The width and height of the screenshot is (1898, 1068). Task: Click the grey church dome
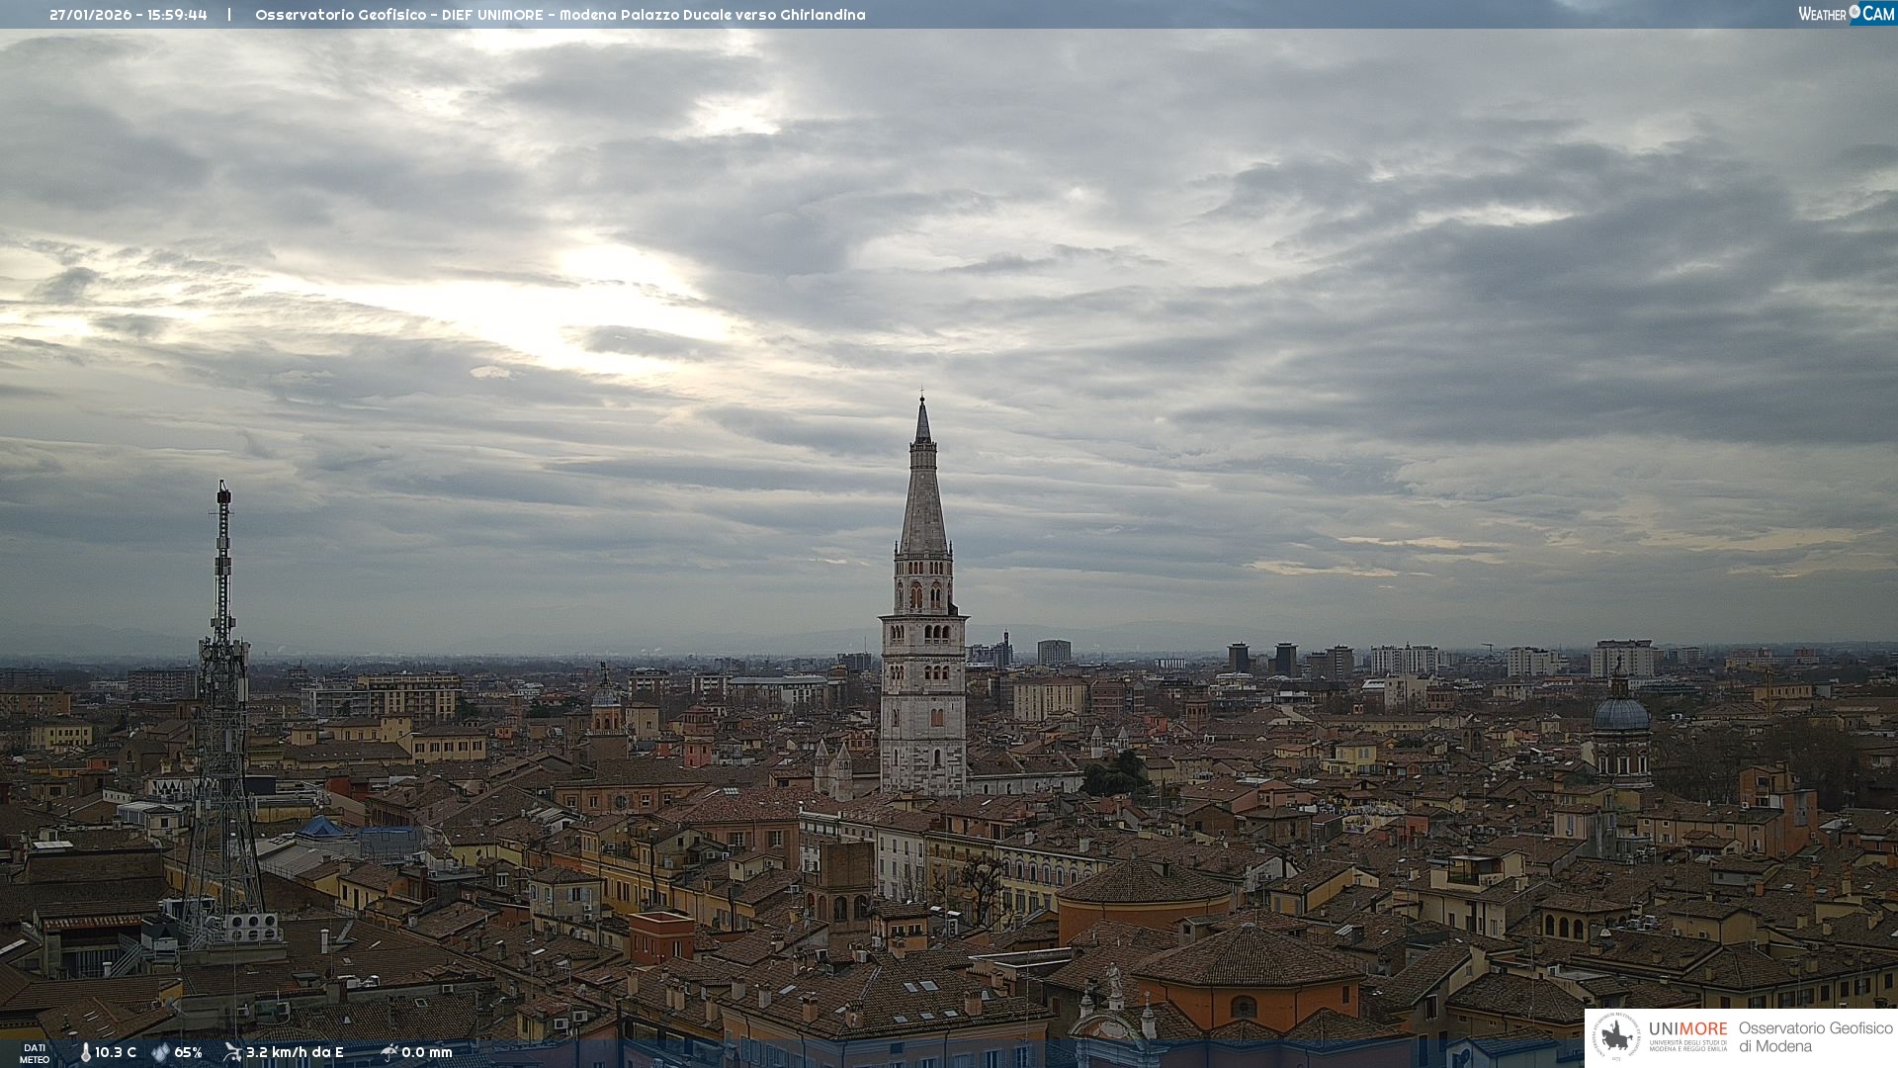[x=1620, y=714]
